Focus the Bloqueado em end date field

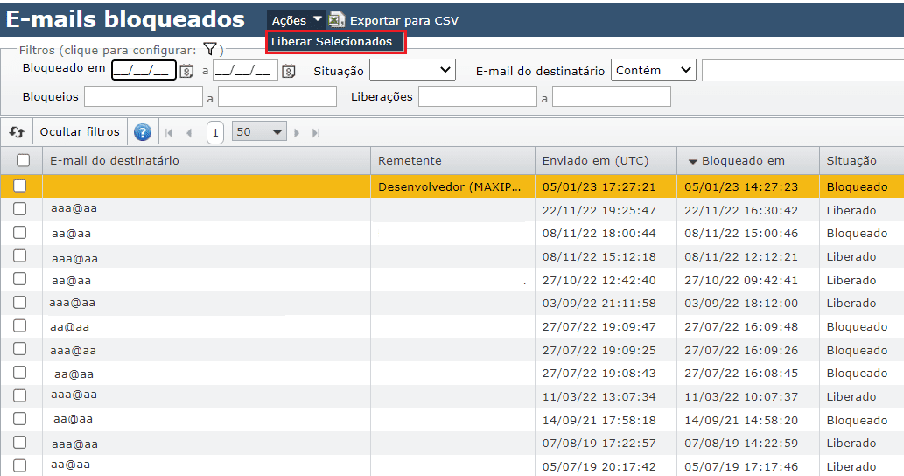pyautogui.click(x=246, y=70)
